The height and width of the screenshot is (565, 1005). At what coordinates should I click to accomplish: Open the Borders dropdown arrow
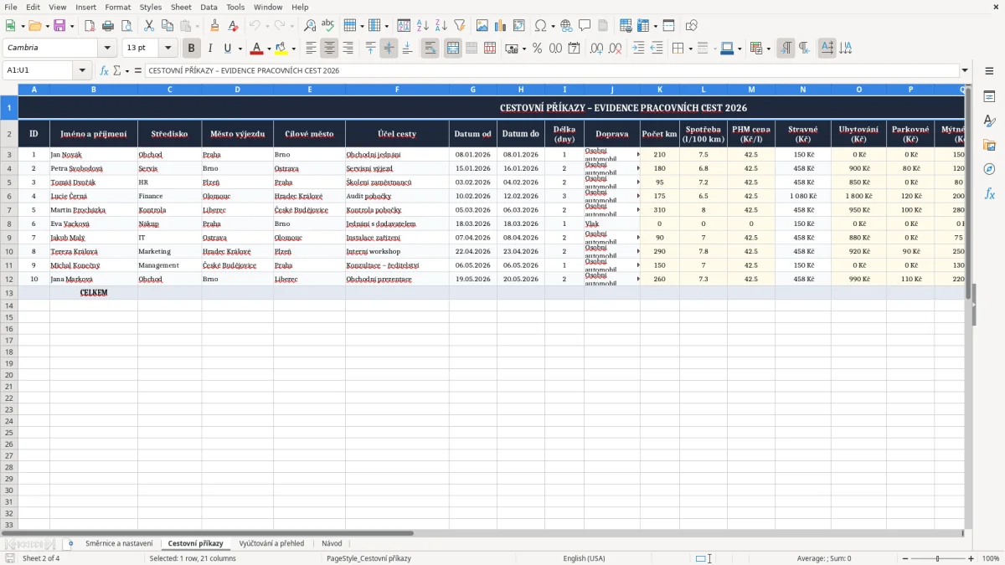(690, 49)
